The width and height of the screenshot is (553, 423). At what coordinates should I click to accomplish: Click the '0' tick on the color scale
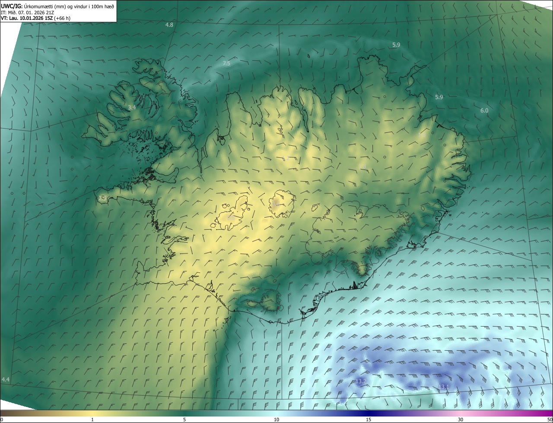pos(2,420)
